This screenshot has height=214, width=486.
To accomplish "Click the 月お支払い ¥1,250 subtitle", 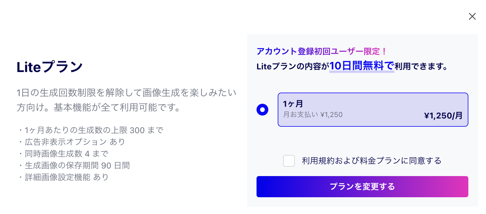I will pyautogui.click(x=313, y=115).
